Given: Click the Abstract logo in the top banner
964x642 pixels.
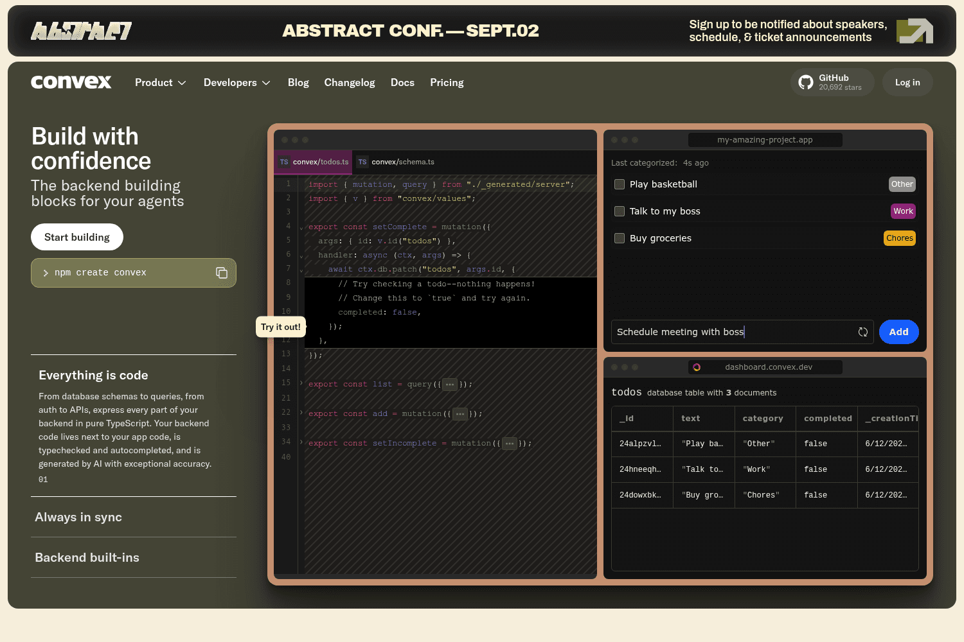Looking at the screenshot, I should pos(82,31).
